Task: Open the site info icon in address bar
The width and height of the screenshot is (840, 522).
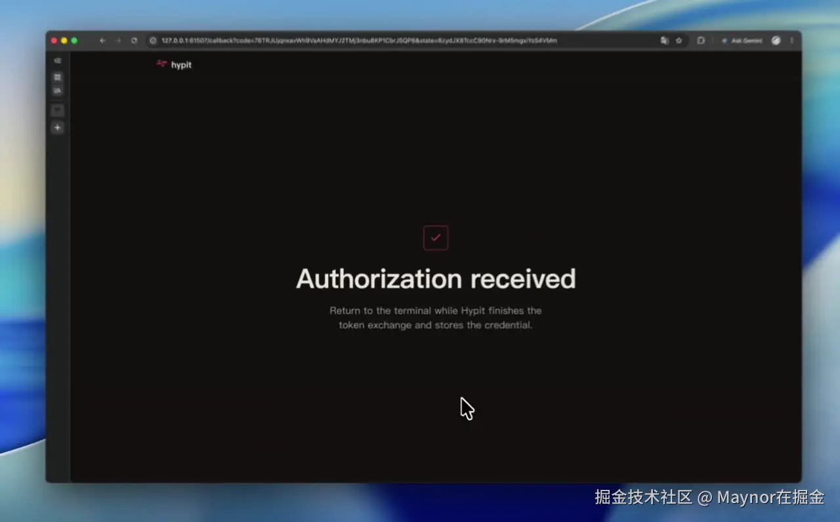Action: click(x=154, y=41)
